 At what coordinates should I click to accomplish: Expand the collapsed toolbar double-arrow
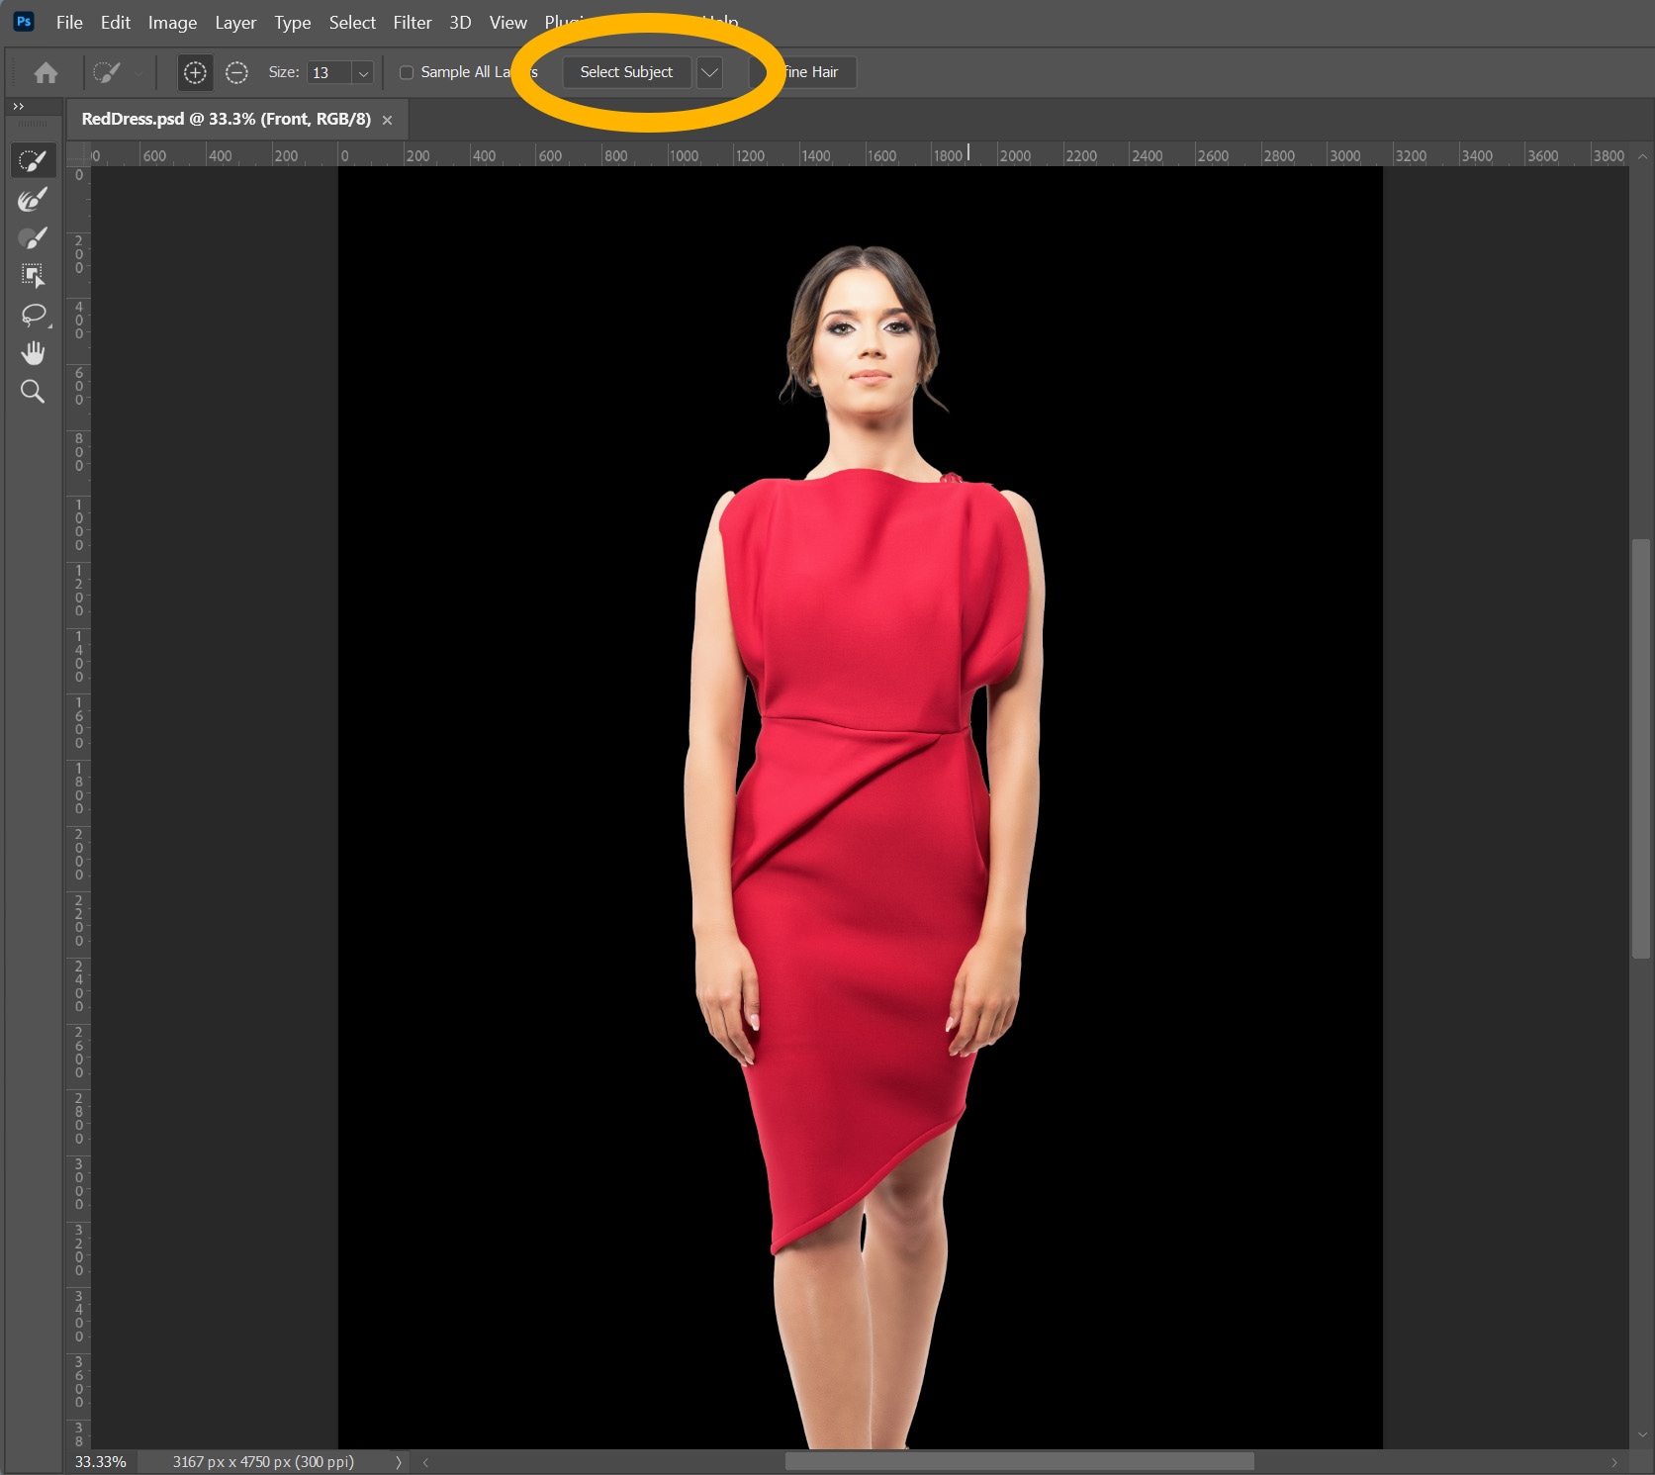[x=18, y=106]
